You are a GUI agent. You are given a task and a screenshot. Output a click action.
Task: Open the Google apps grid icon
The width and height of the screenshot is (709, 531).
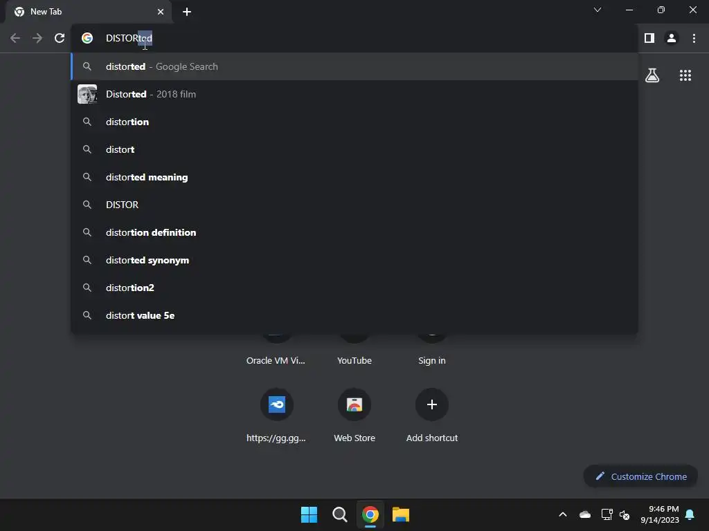point(685,75)
